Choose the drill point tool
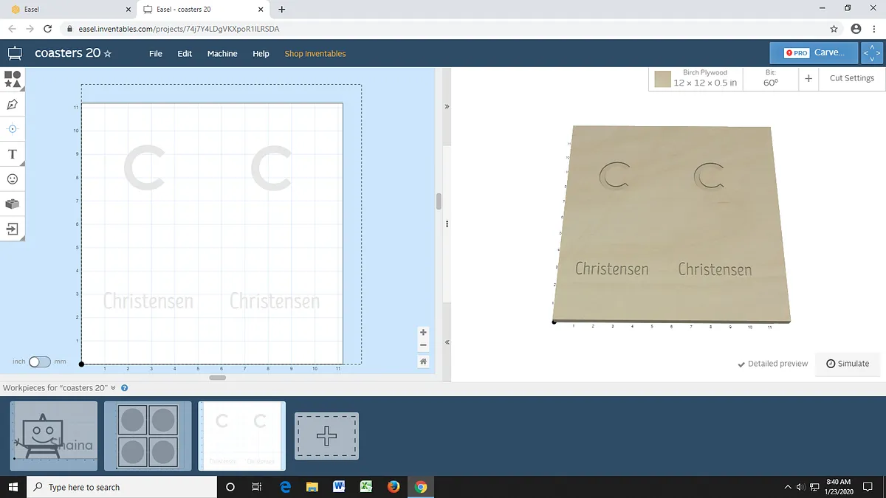The width and height of the screenshot is (886, 498). coord(13,128)
